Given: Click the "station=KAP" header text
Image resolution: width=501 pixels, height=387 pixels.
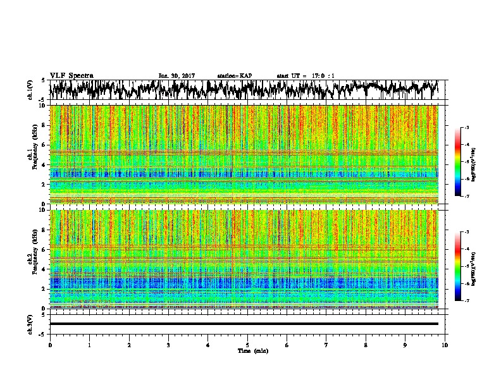Looking at the screenshot, I should (235, 76).
